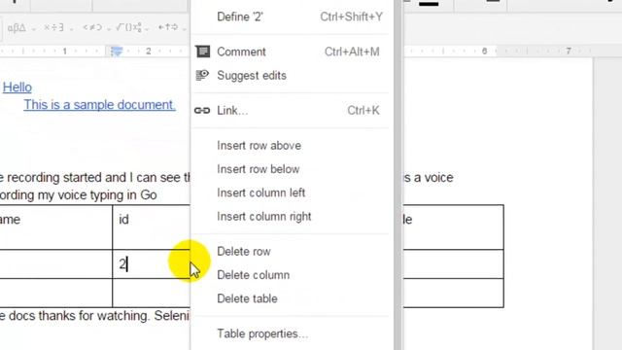Click the Suggest edits icon
The height and width of the screenshot is (350, 622).
coord(202,75)
